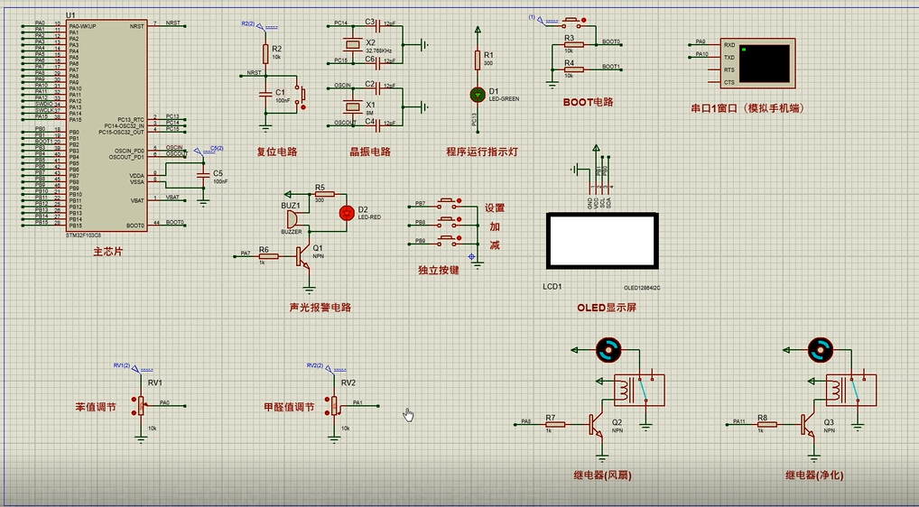Click the red LED D2 component
Screen dimensions: 919x507
pyautogui.click(x=347, y=213)
